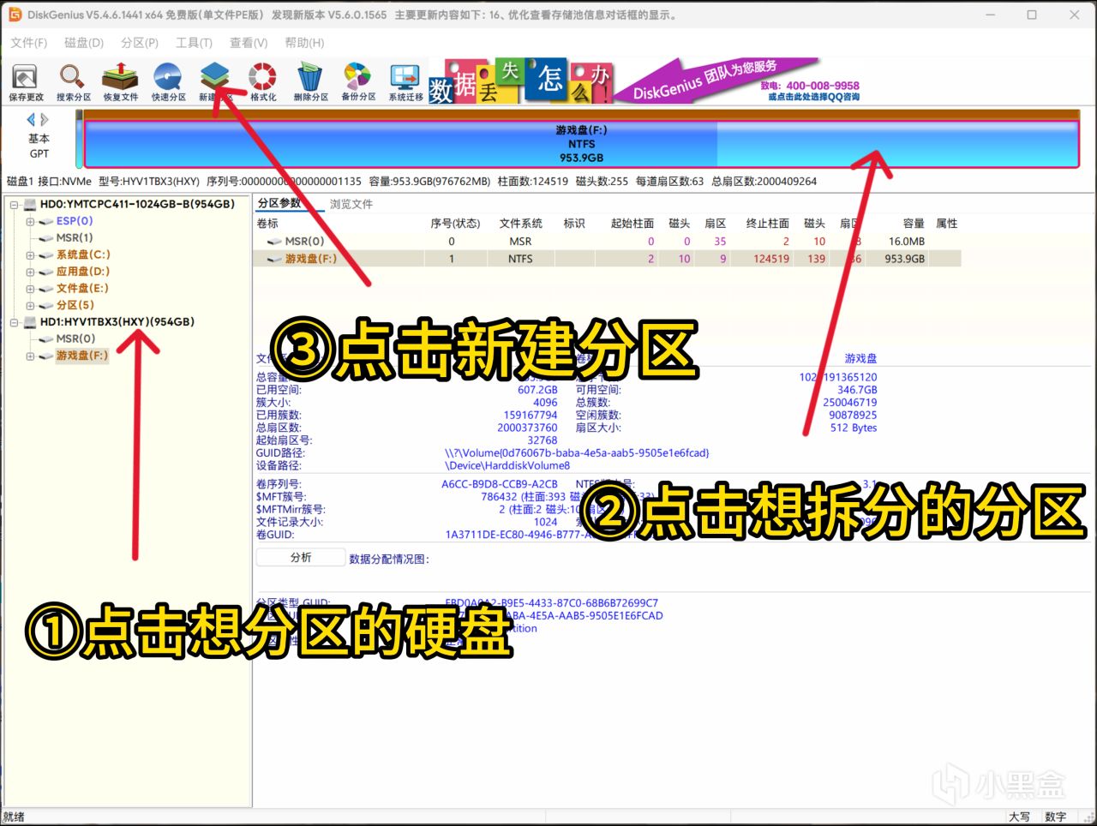Click drive icon of MSR(0) table row
Viewport: 1097px width, 826px height.
coord(274,242)
